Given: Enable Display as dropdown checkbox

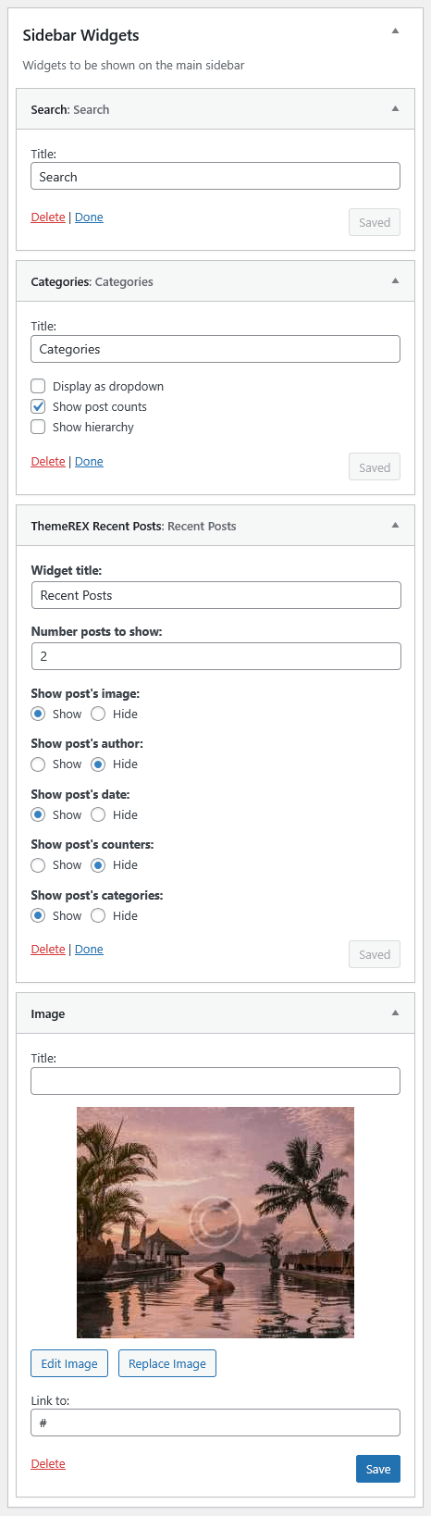Looking at the screenshot, I should click(x=38, y=386).
